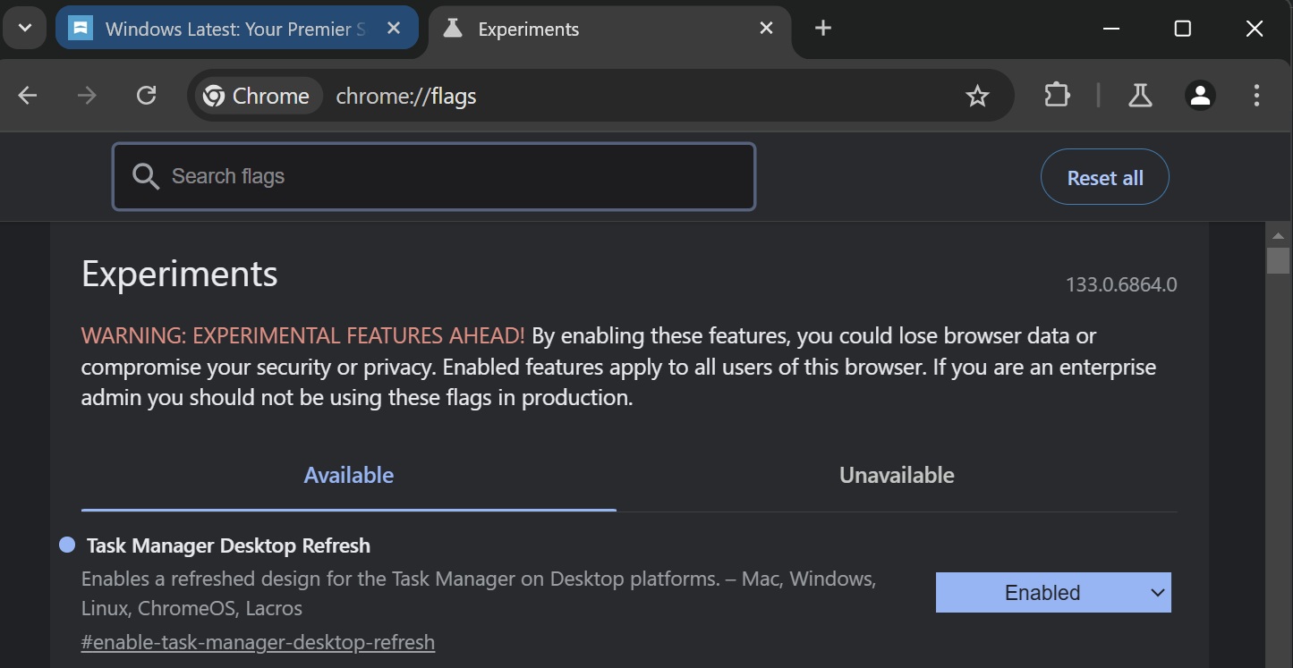Open the #enable-task-manager-desktop-refresh link

tap(258, 642)
